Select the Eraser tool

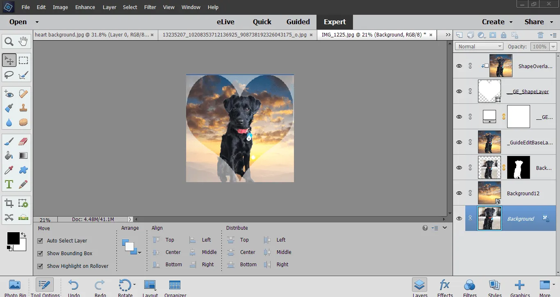23,142
